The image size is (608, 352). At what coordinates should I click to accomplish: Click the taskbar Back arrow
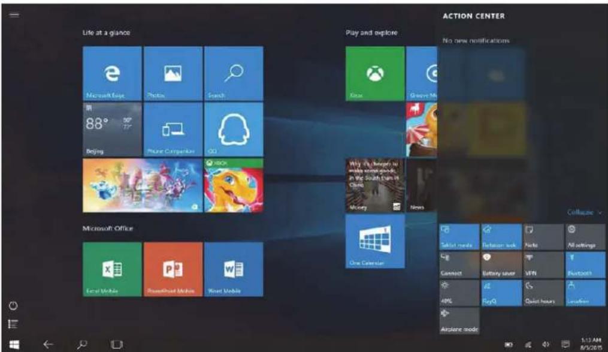click(x=48, y=344)
